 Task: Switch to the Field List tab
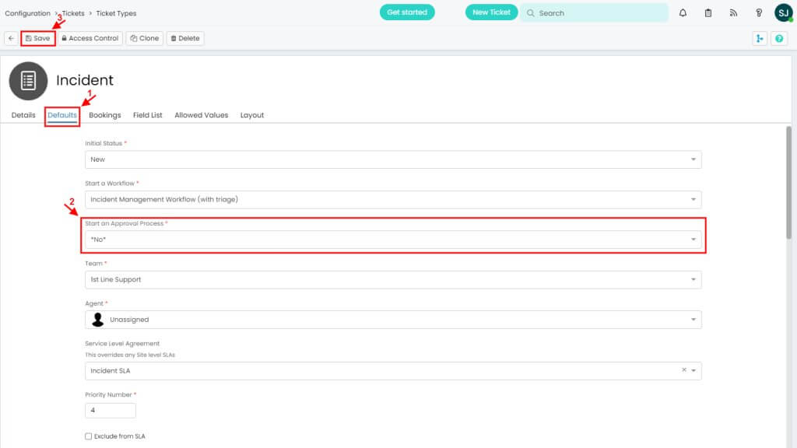coord(148,114)
